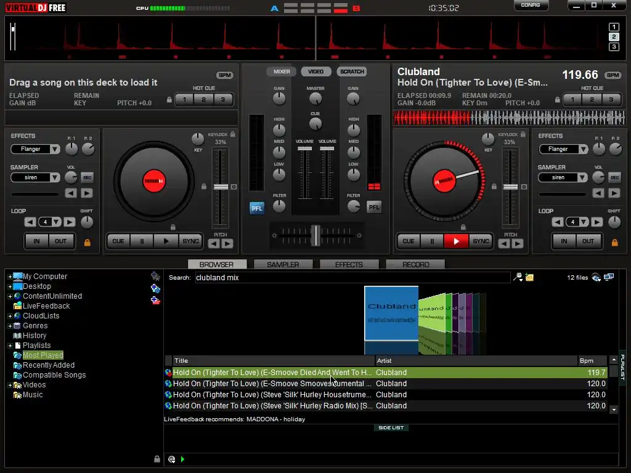Viewport: 631px width, 473px height.
Task: Double loop length on right deck
Action: tap(596, 222)
